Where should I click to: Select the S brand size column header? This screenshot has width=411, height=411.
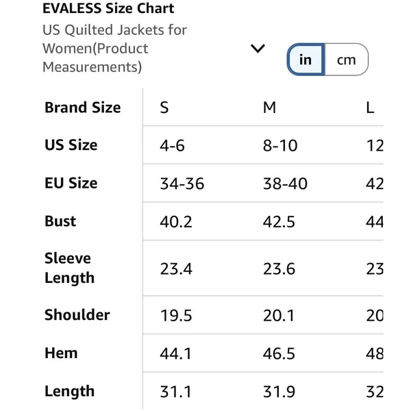164,108
